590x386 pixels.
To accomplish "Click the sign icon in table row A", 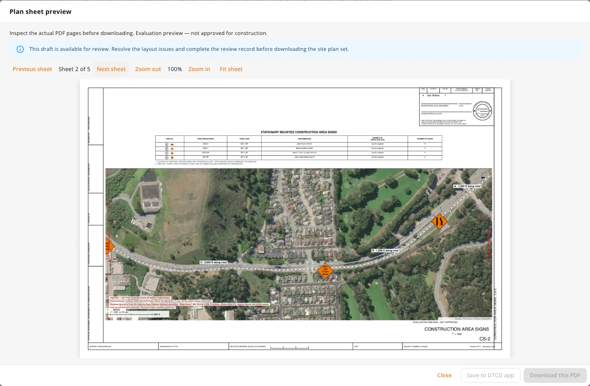I will coord(172,144).
